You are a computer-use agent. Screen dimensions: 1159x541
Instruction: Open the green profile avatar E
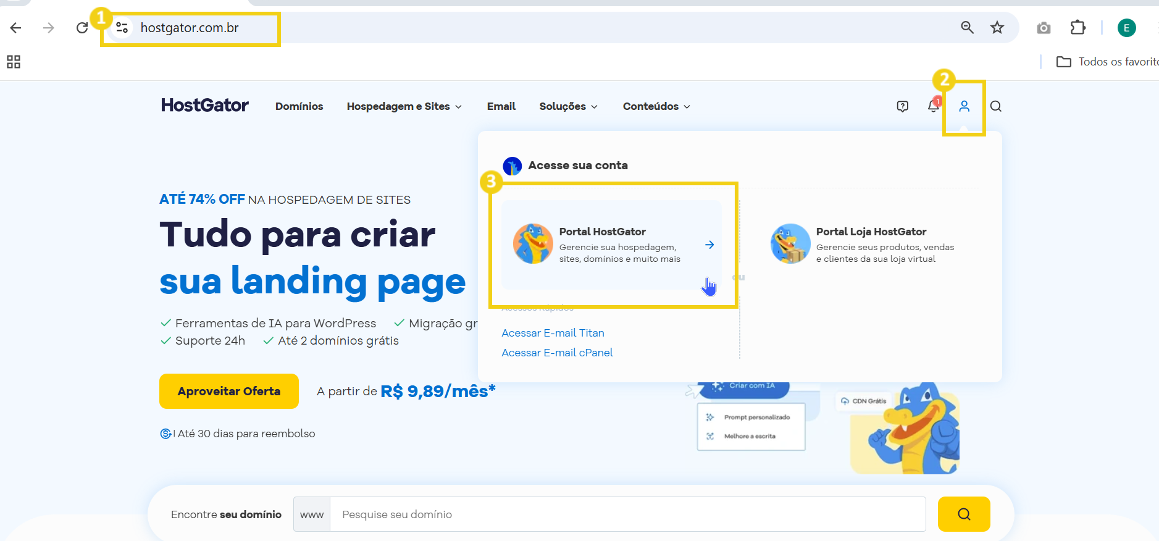[1127, 28]
